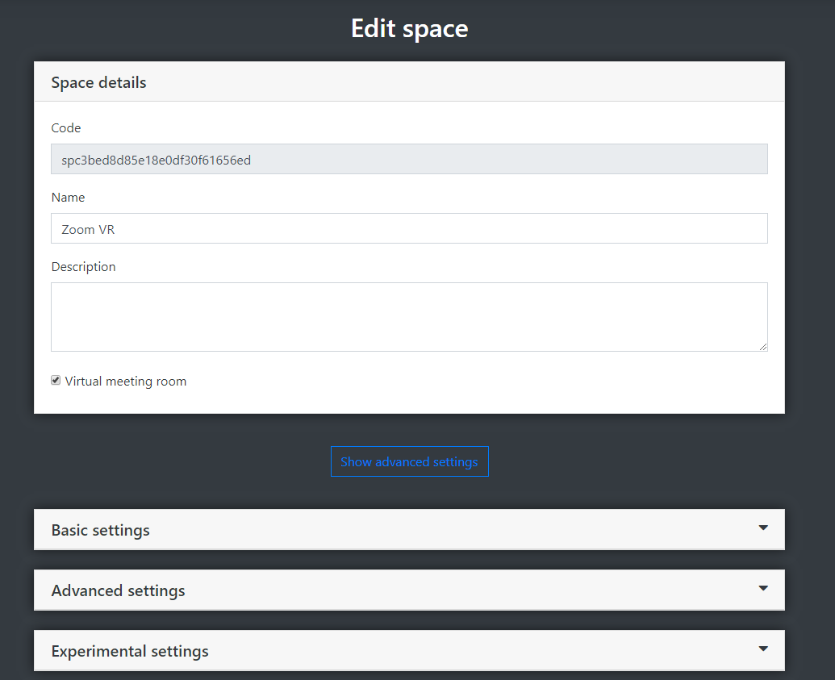Click the Description field label
The image size is (835, 680).
click(83, 267)
